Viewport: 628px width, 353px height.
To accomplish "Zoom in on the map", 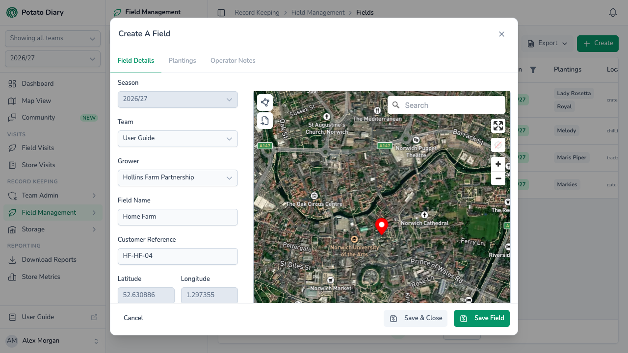I will pos(498,164).
